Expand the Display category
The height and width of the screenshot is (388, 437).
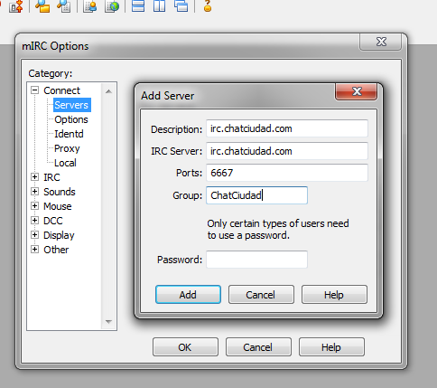[35, 235]
